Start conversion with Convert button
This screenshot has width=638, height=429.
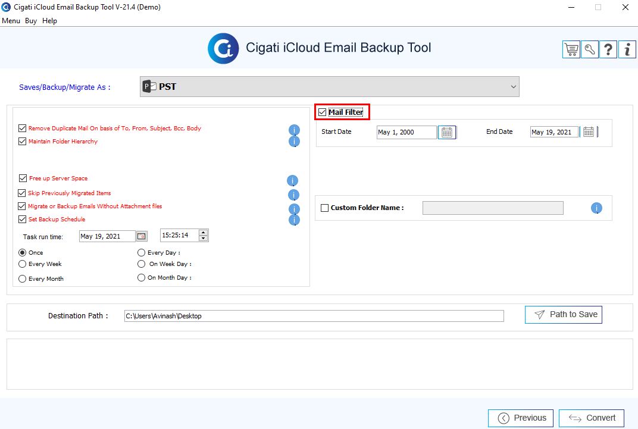pyautogui.click(x=592, y=418)
